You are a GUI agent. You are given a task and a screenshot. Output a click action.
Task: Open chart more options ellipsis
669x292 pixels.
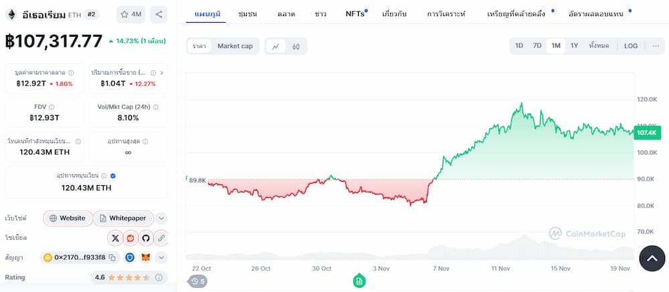[x=656, y=46]
